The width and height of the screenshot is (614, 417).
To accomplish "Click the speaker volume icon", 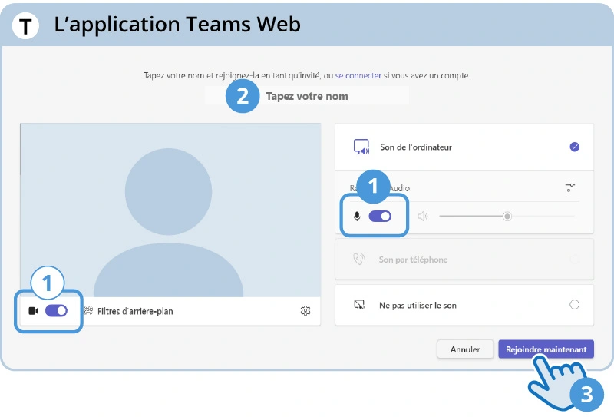I will (x=422, y=217).
